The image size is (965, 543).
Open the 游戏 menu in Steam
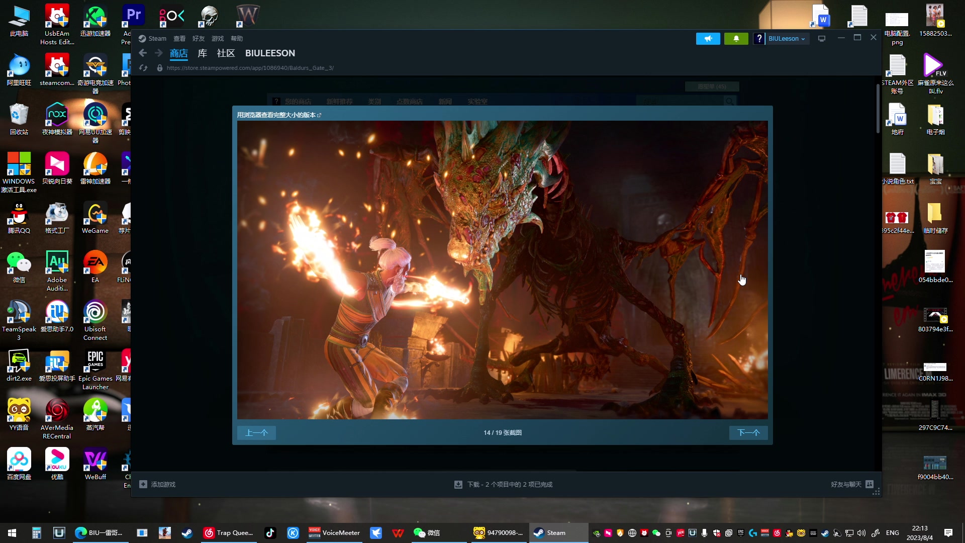(218, 39)
